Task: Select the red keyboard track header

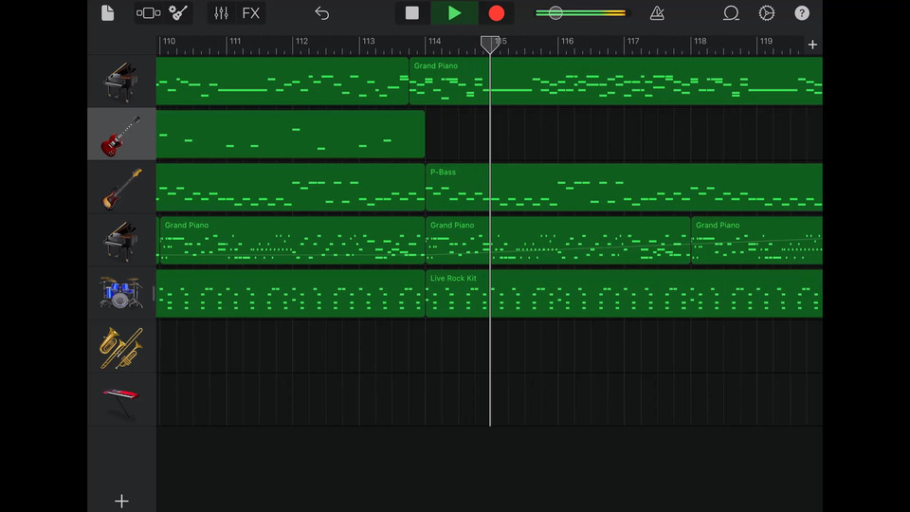Action: 121,400
